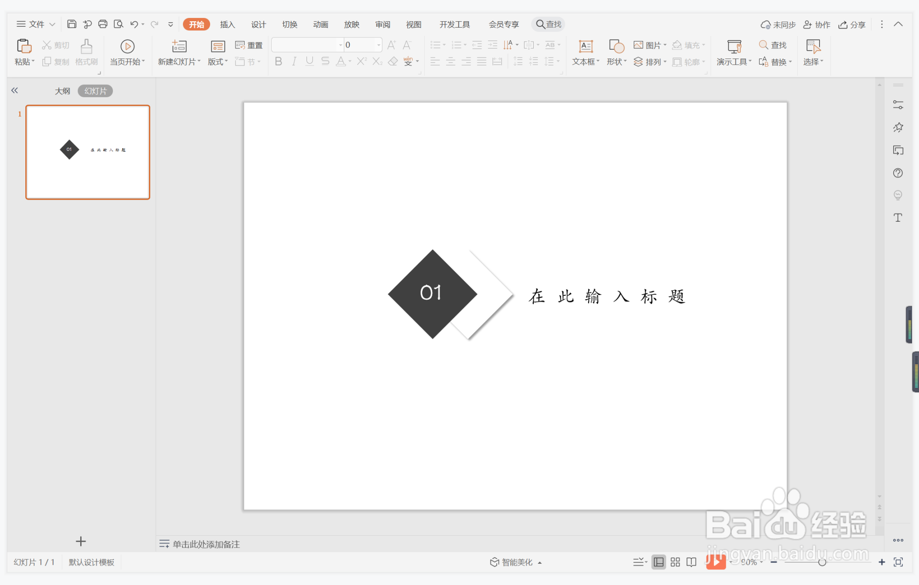
Task: Toggle italic formatting
Action: (x=294, y=61)
